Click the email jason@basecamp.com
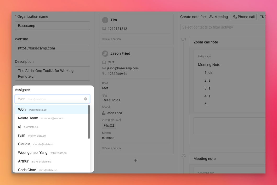This screenshot has width=277, height=185. click(123, 68)
